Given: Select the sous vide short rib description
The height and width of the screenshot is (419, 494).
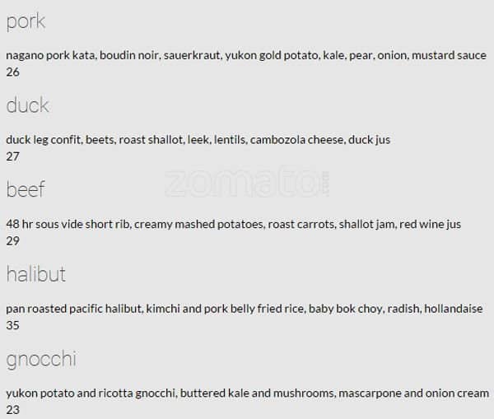Looking at the screenshot, I should click(x=233, y=224).
